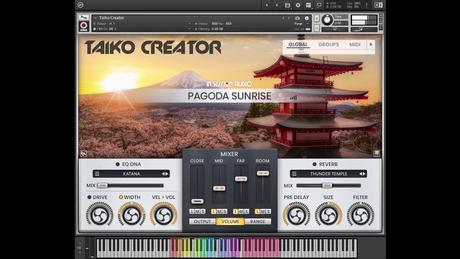Screen dimensions: 460x259
Task: Open Kontakt save menu (floppy disk icon)
Action: coord(287,5)
